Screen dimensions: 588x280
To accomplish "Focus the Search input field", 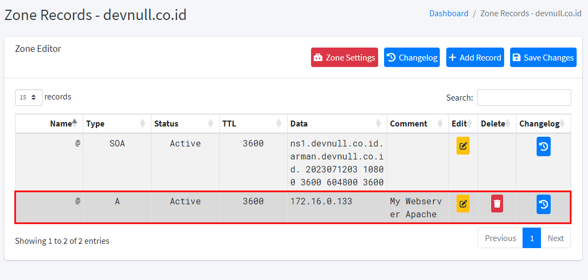I will tap(523, 98).
